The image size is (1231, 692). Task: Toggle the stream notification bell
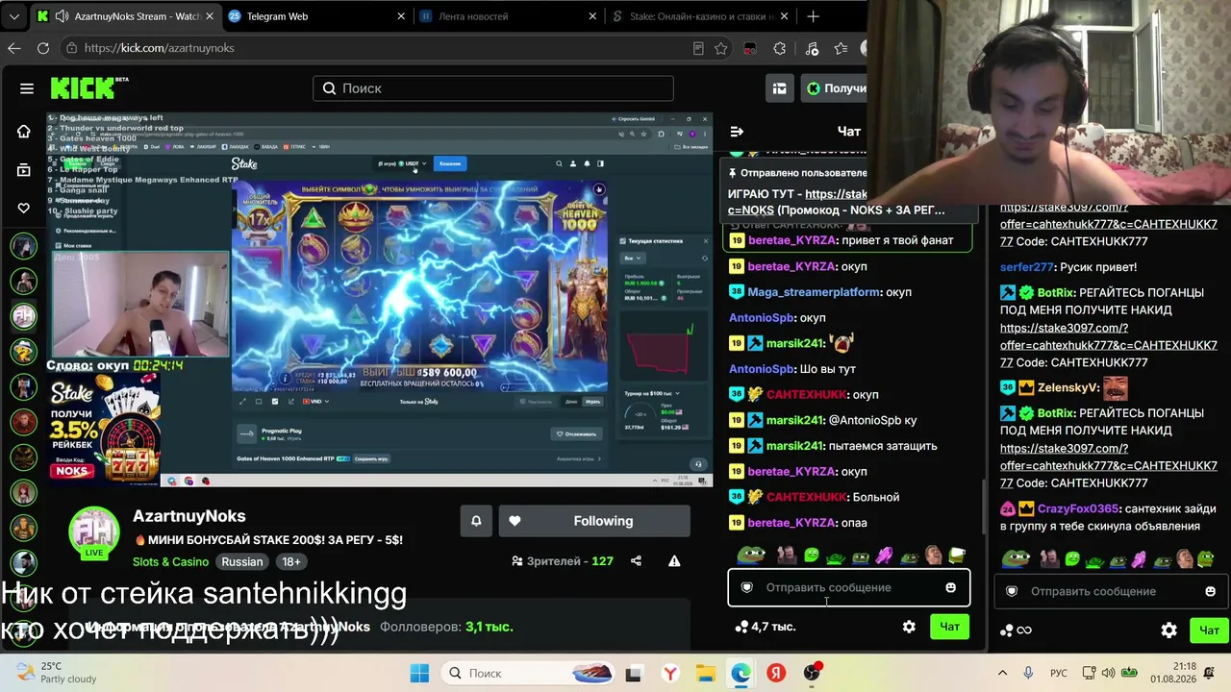pos(476,521)
